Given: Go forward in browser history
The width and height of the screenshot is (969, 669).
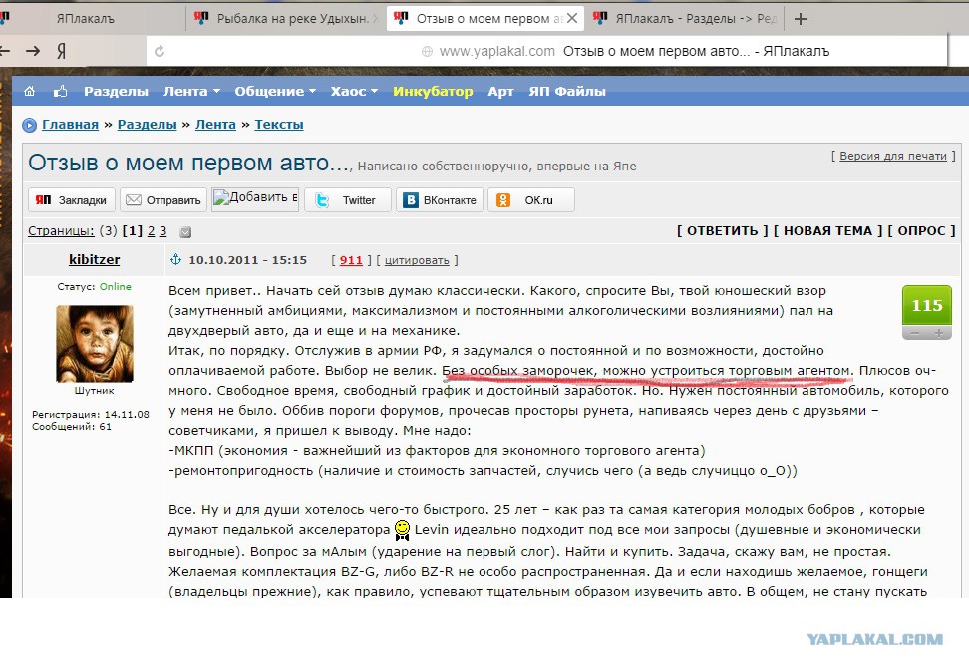Looking at the screenshot, I should (x=33, y=51).
